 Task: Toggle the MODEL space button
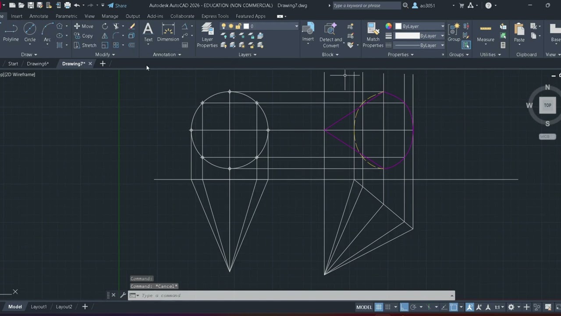pyautogui.click(x=364, y=307)
